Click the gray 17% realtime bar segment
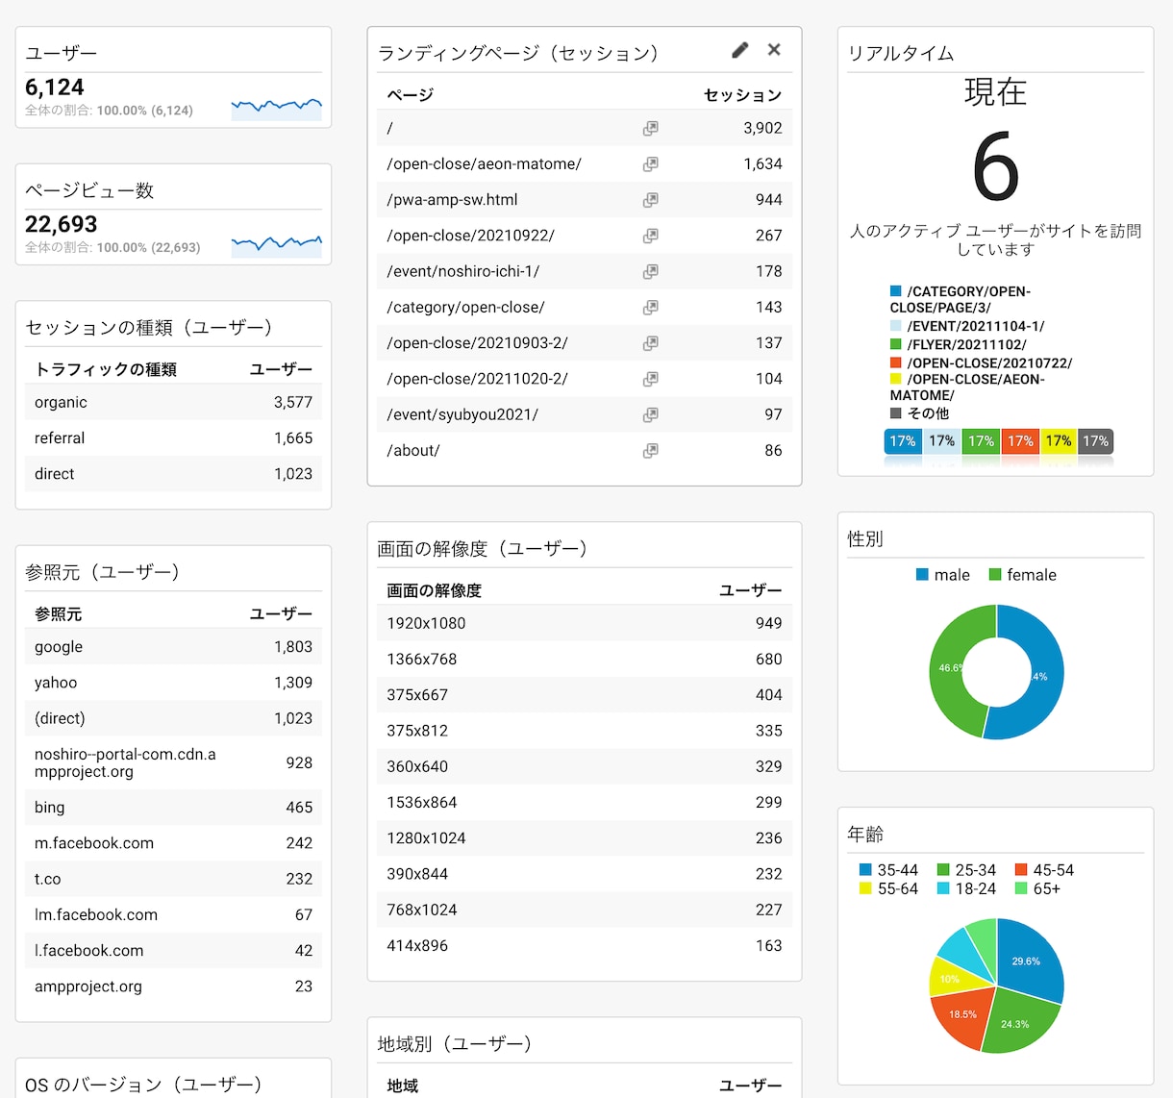Screen dimensions: 1173x1098 click(1095, 441)
